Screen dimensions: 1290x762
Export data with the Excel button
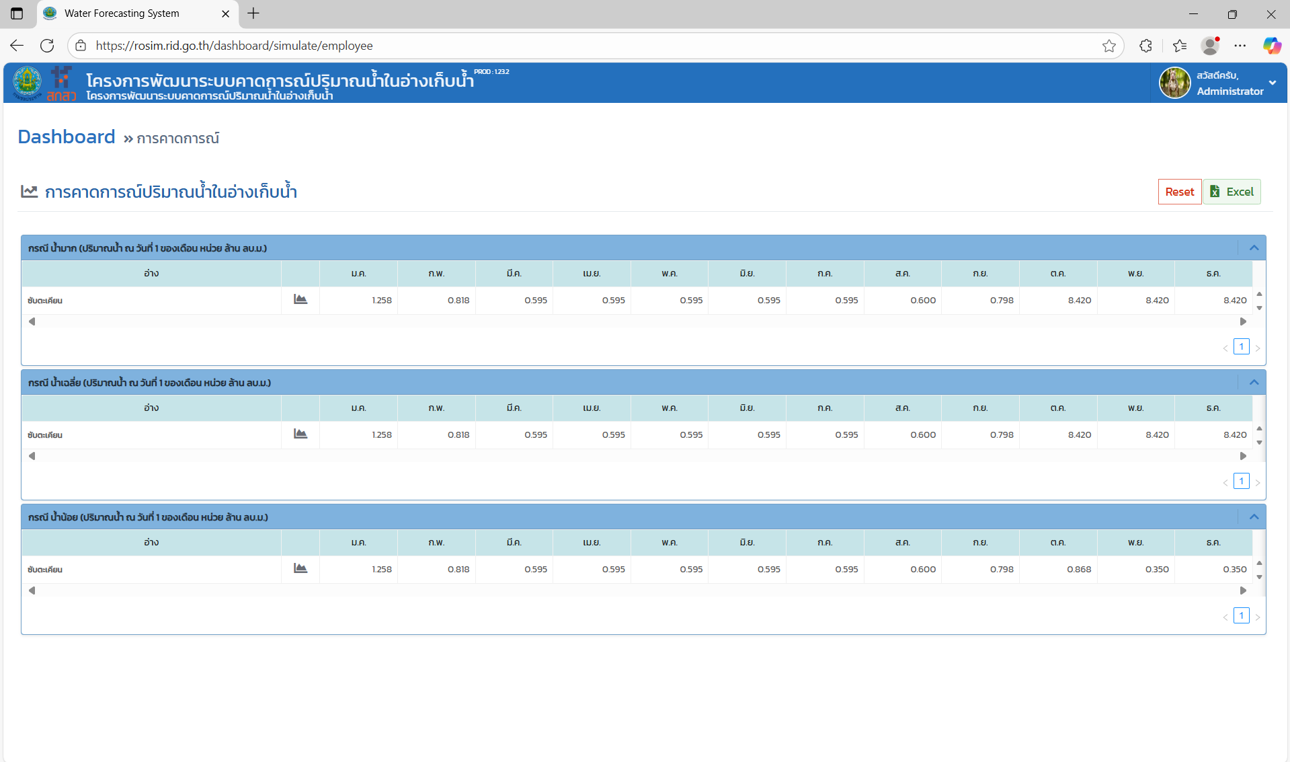(1232, 192)
